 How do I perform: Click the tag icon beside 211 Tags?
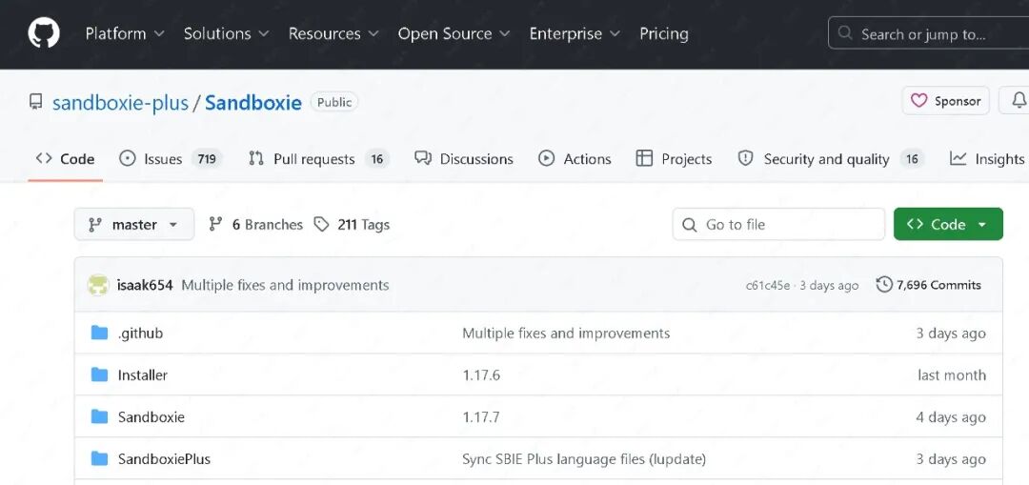pos(321,225)
